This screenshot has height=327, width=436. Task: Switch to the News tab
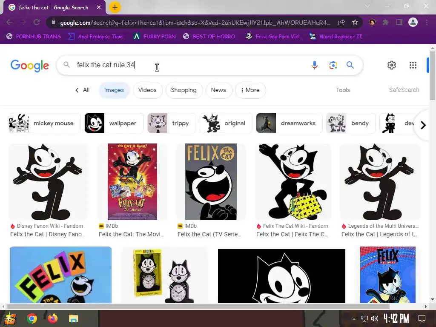pos(218,90)
